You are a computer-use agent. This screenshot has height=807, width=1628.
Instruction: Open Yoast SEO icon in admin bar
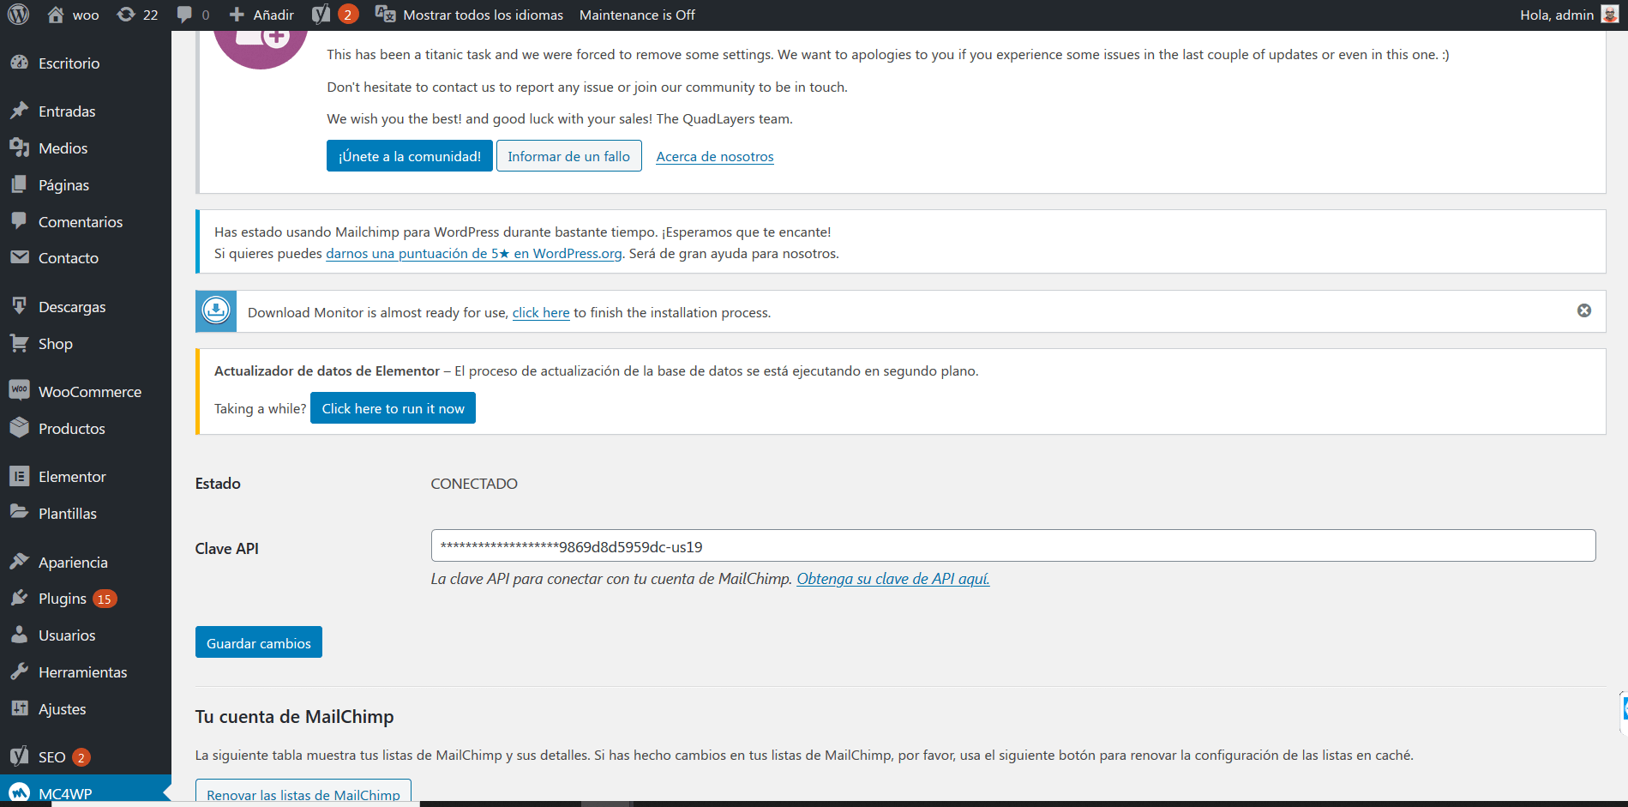(321, 15)
